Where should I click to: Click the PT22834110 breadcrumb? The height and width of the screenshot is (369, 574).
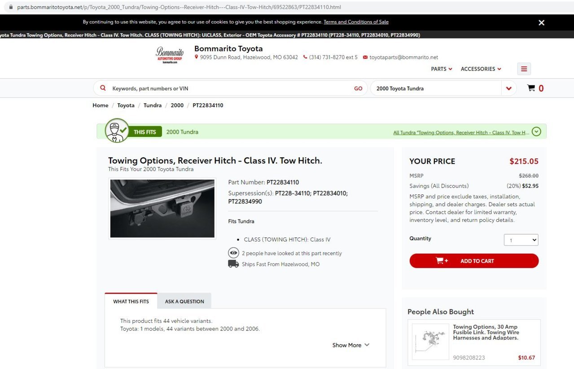pyautogui.click(x=208, y=105)
